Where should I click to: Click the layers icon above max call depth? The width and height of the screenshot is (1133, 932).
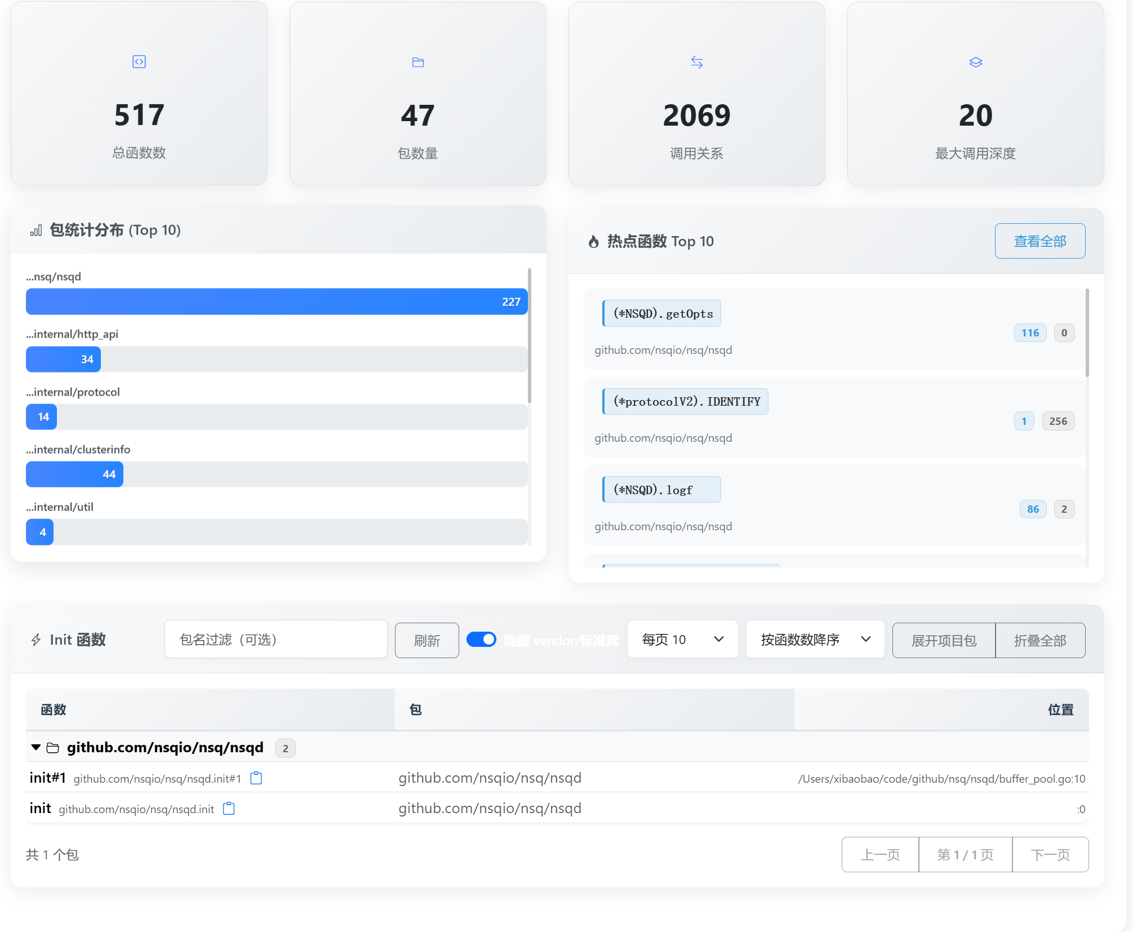click(x=975, y=62)
